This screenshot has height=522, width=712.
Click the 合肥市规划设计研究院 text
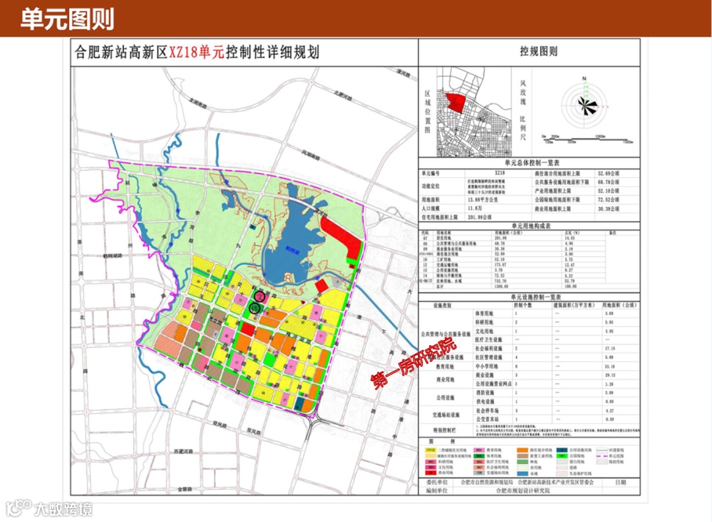pyautogui.click(x=523, y=490)
